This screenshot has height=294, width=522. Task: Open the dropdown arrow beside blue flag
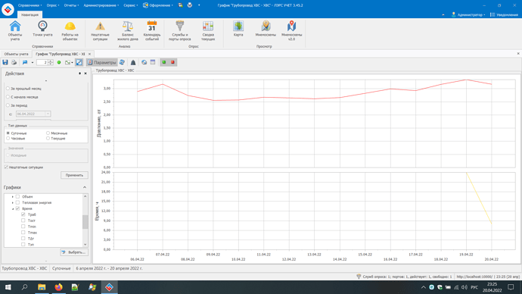33,62
